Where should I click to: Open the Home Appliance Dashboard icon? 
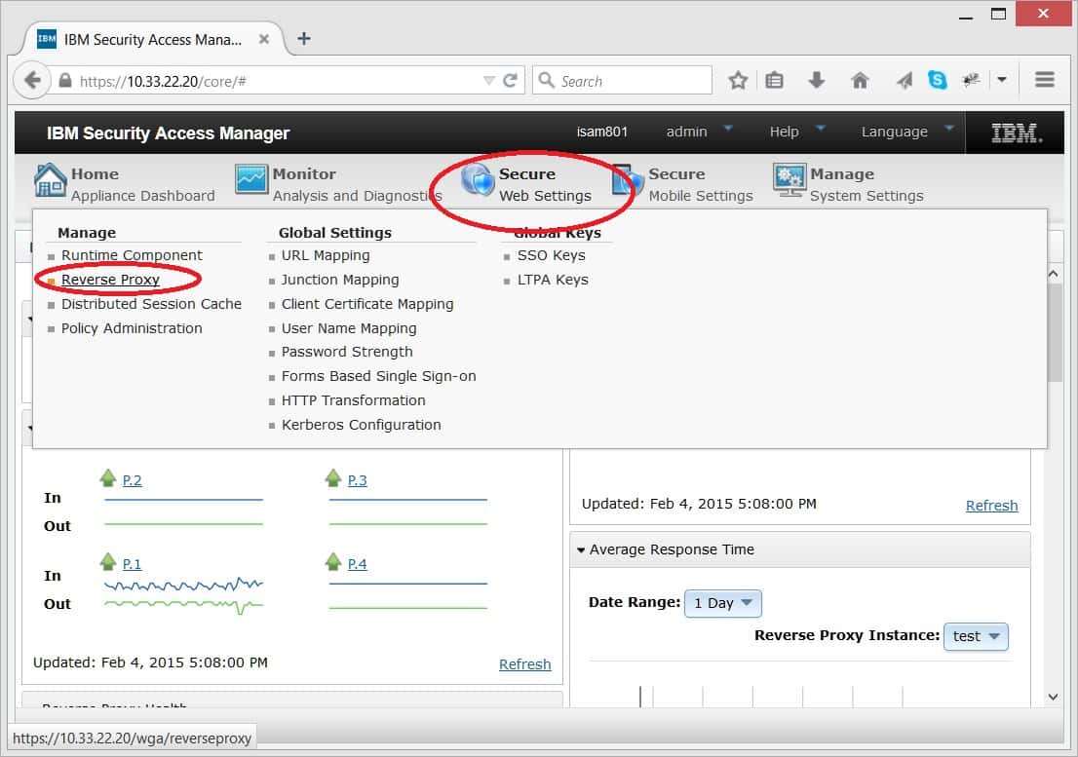(48, 181)
